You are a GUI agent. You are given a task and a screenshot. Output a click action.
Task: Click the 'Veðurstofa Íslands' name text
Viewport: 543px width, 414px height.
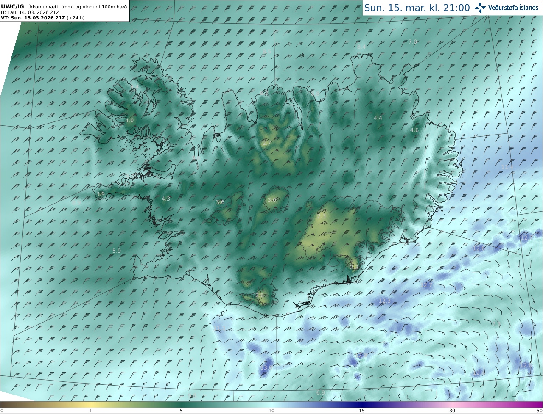point(513,8)
